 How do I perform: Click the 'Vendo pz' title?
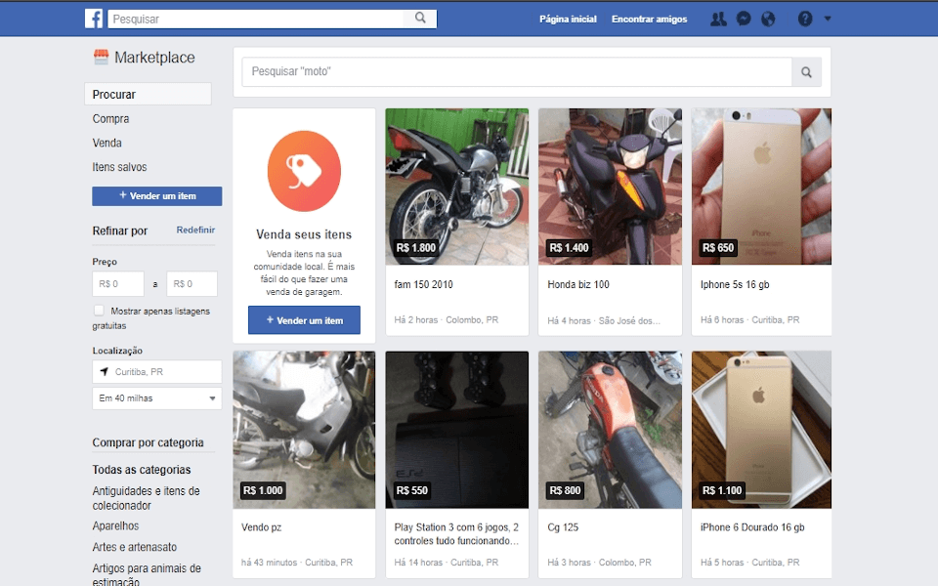pyautogui.click(x=262, y=527)
